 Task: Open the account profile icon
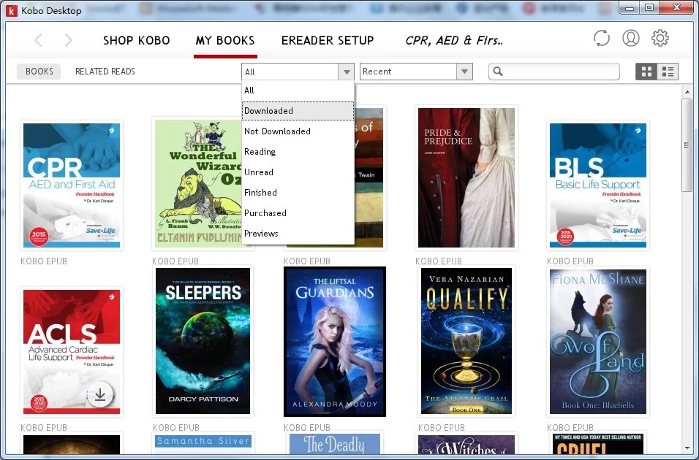[x=630, y=37]
